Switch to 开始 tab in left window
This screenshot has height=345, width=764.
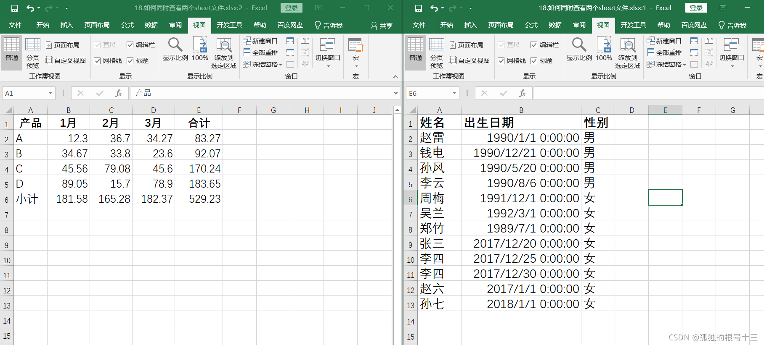point(42,25)
